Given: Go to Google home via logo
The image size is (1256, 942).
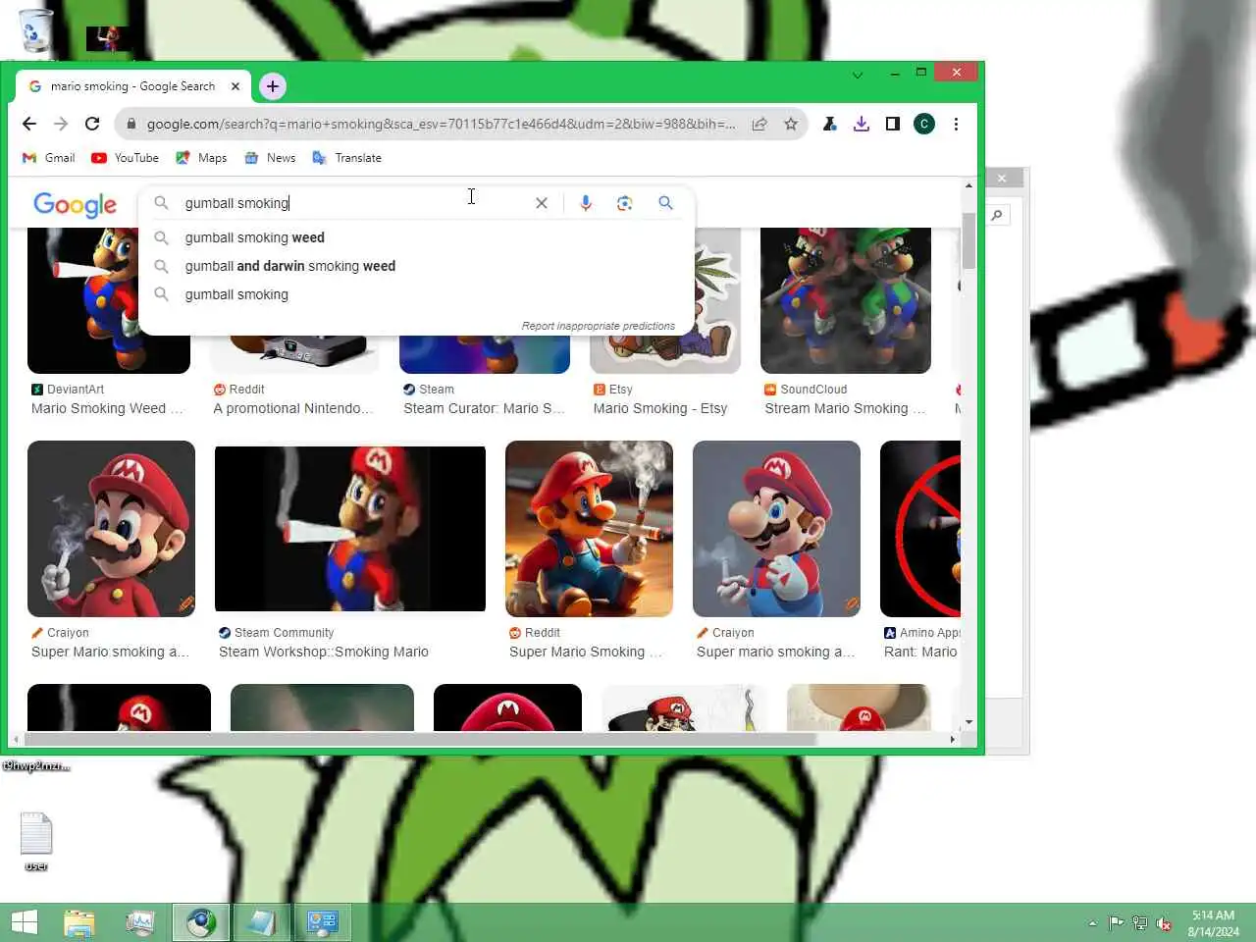Looking at the screenshot, I should (x=75, y=204).
